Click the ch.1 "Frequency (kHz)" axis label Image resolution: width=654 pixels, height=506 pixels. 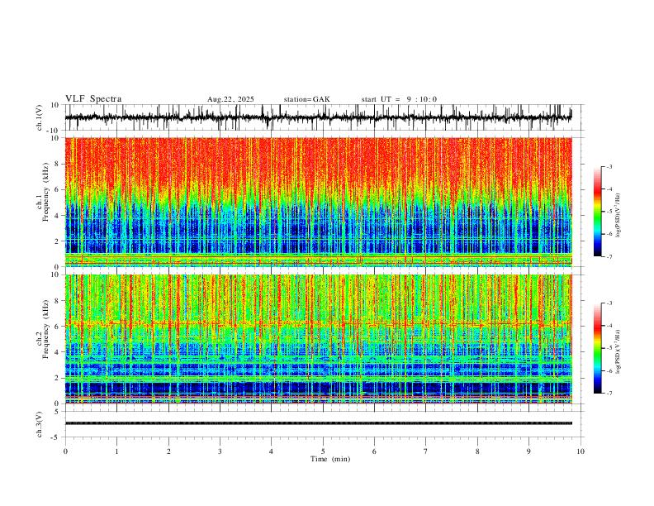point(46,190)
